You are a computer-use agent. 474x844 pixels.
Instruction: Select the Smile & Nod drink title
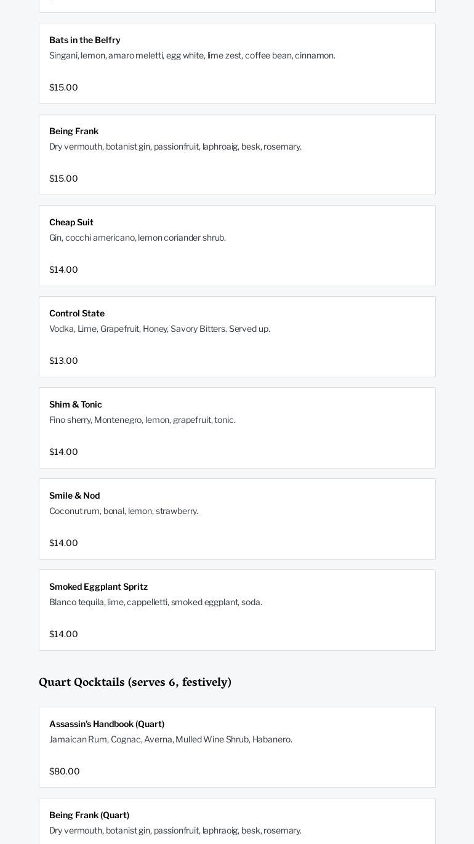point(74,496)
